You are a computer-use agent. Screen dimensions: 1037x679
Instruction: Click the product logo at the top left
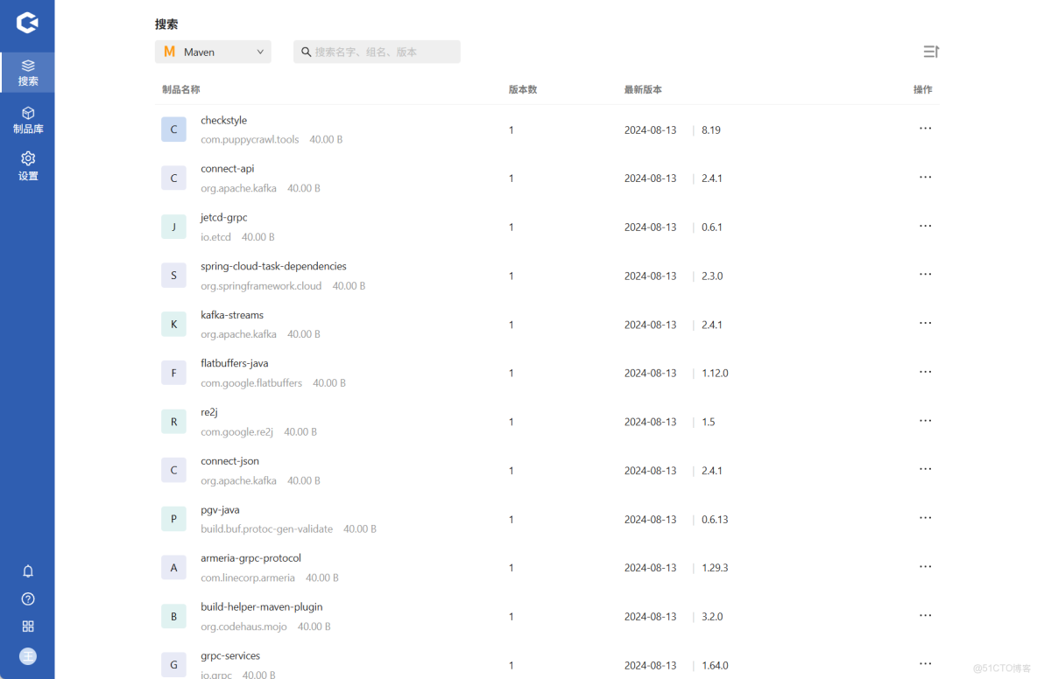coord(27,24)
